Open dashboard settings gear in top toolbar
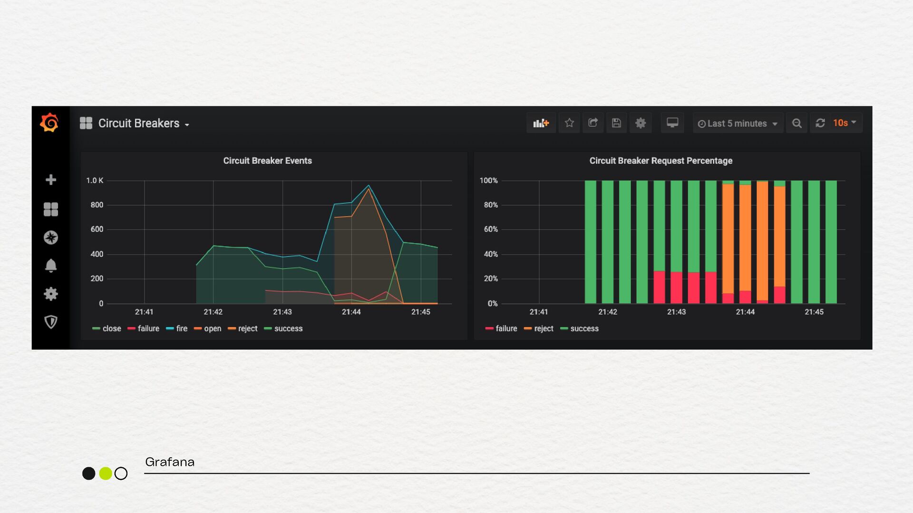913x513 pixels. [x=641, y=123]
